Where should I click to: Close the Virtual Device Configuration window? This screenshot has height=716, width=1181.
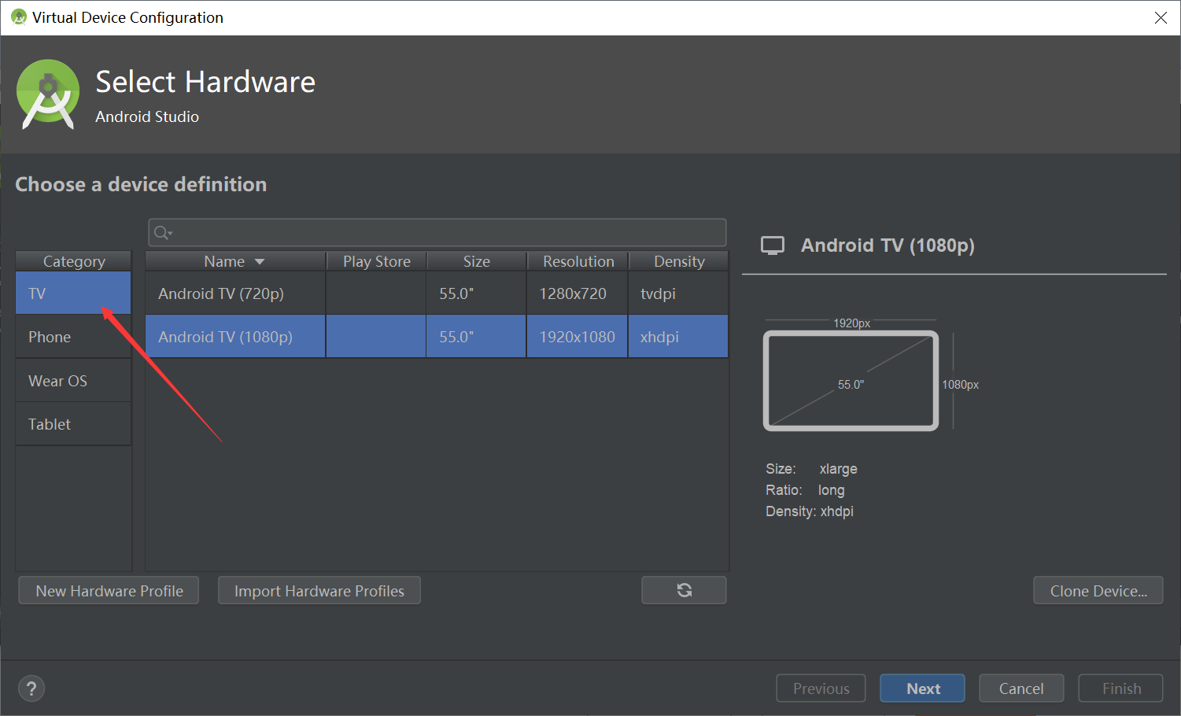tap(1161, 17)
